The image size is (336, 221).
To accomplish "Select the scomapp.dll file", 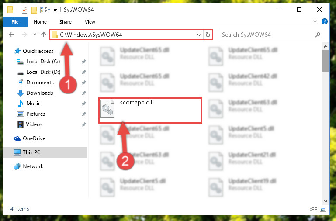I will click(x=150, y=110).
